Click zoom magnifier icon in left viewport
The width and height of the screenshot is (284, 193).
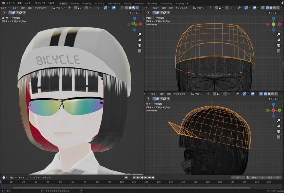[140, 34]
